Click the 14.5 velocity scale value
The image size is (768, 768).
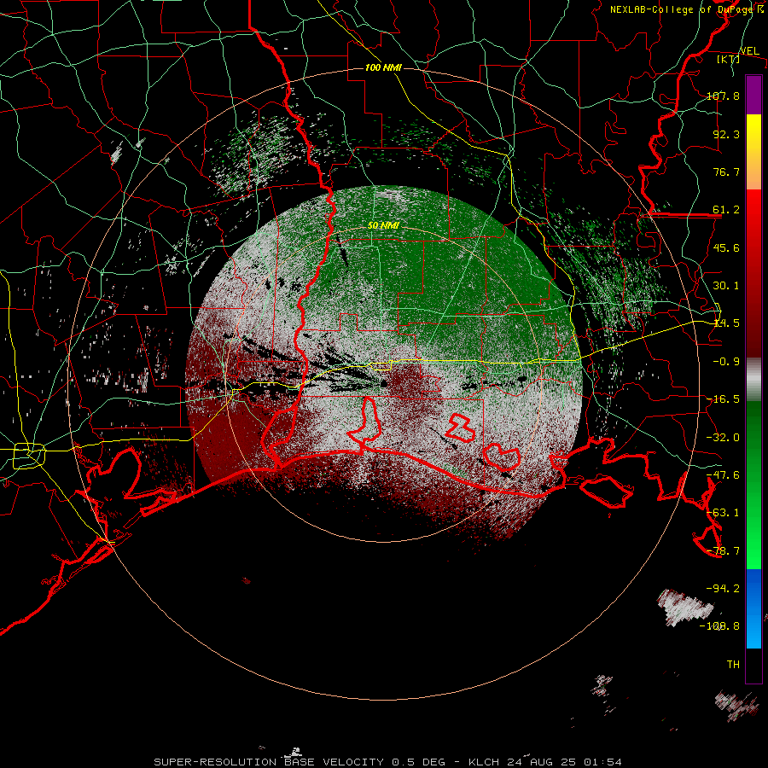click(726, 323)
